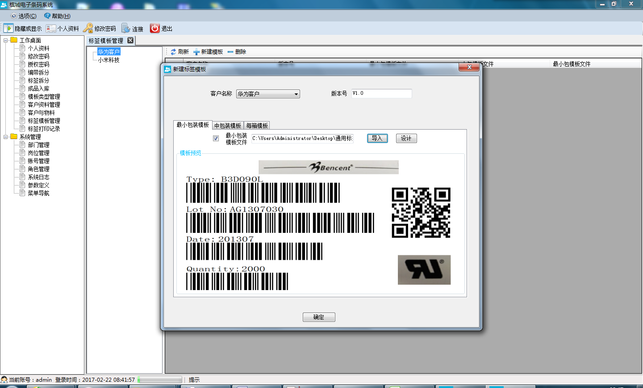The height and width of the screenshot is (388, 643).
Task: Click the 删除 delete icon
Action: pos(230,52)
